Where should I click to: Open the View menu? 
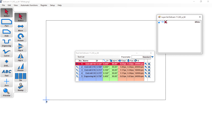click(x=16, y=5)
